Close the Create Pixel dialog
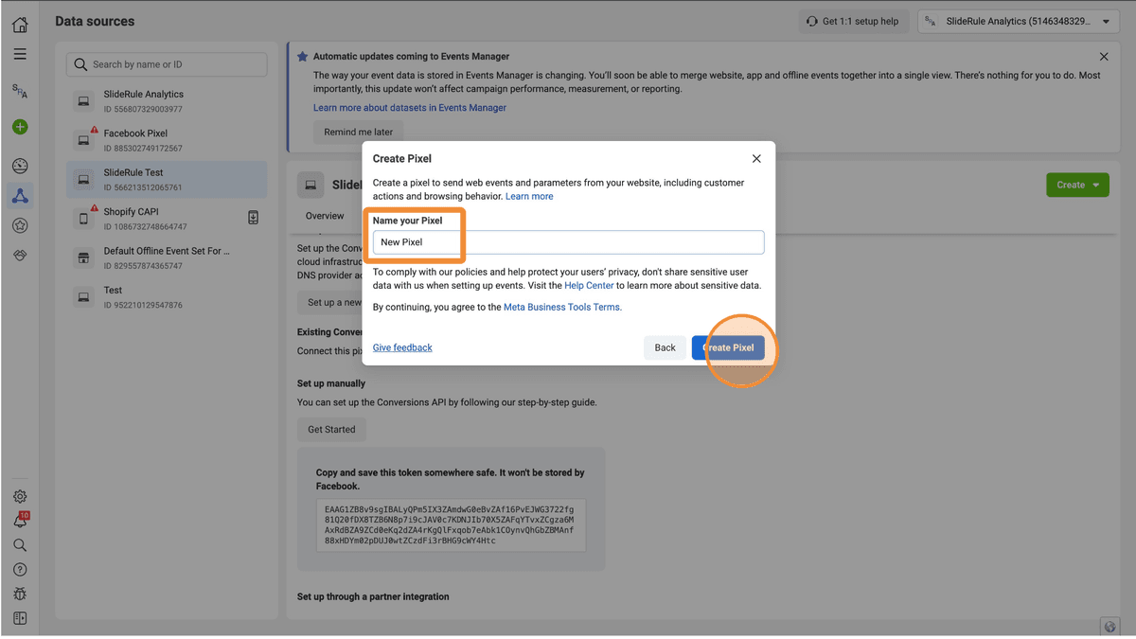 (x=756, y=159)
